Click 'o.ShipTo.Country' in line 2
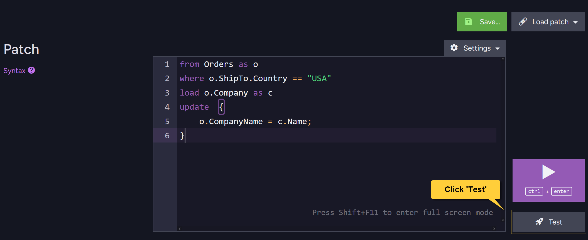588x240 pixels. point(248,78)
